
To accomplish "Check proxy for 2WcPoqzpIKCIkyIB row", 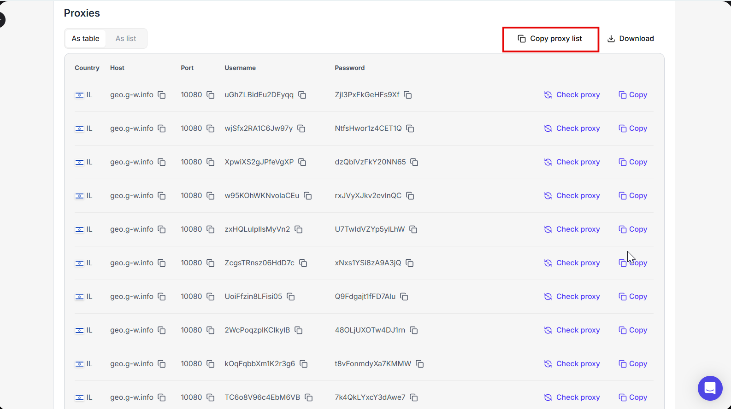I will 572,330.
